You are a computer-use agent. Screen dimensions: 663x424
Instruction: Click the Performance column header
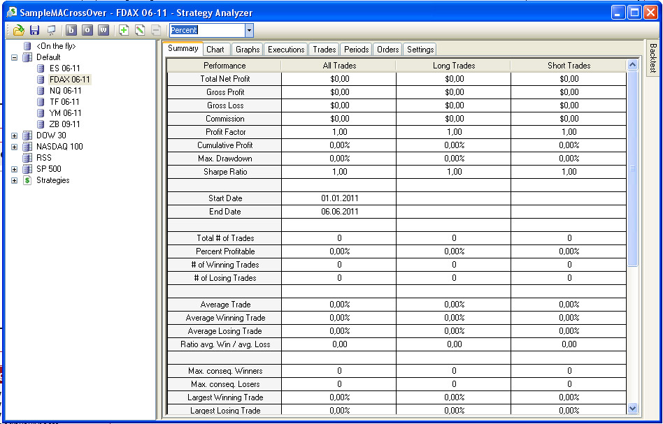[224, 66]
